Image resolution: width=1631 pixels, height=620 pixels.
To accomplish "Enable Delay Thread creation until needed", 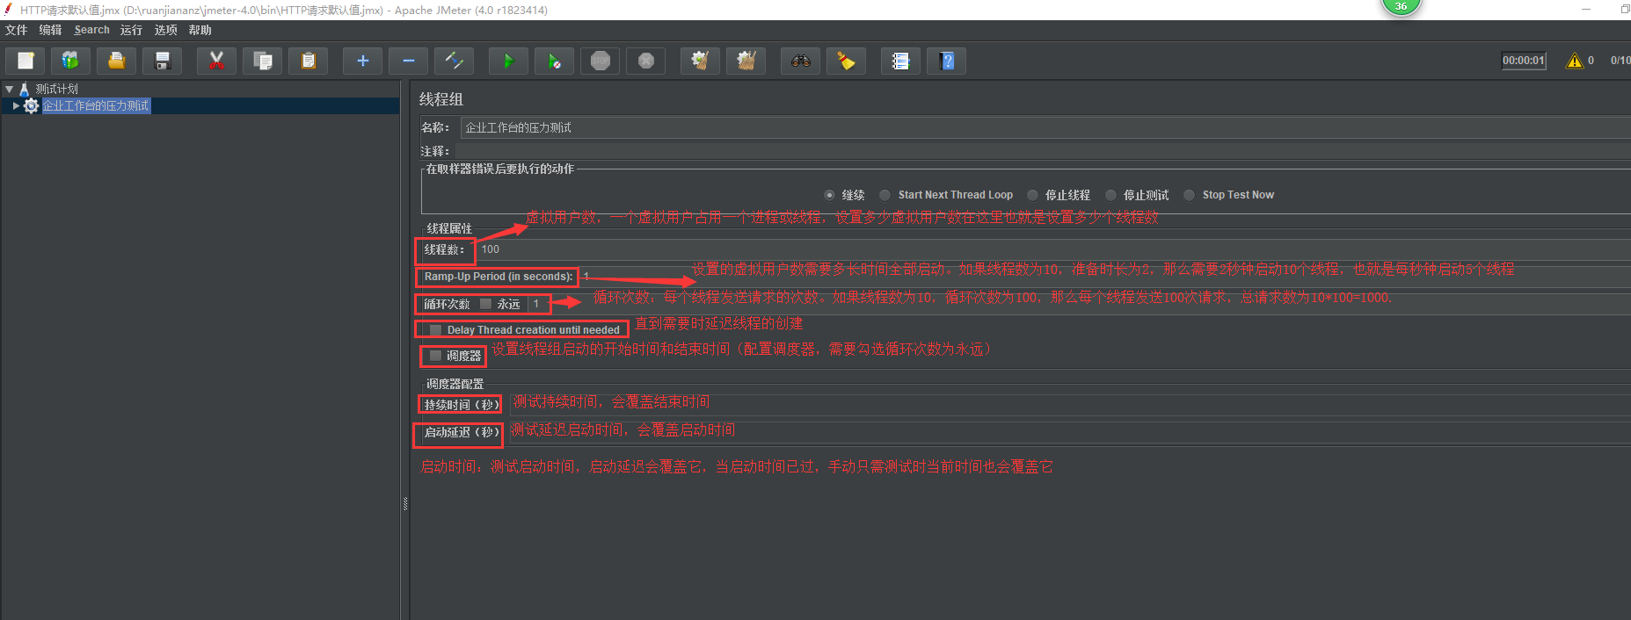I will [x=435, y=330].
